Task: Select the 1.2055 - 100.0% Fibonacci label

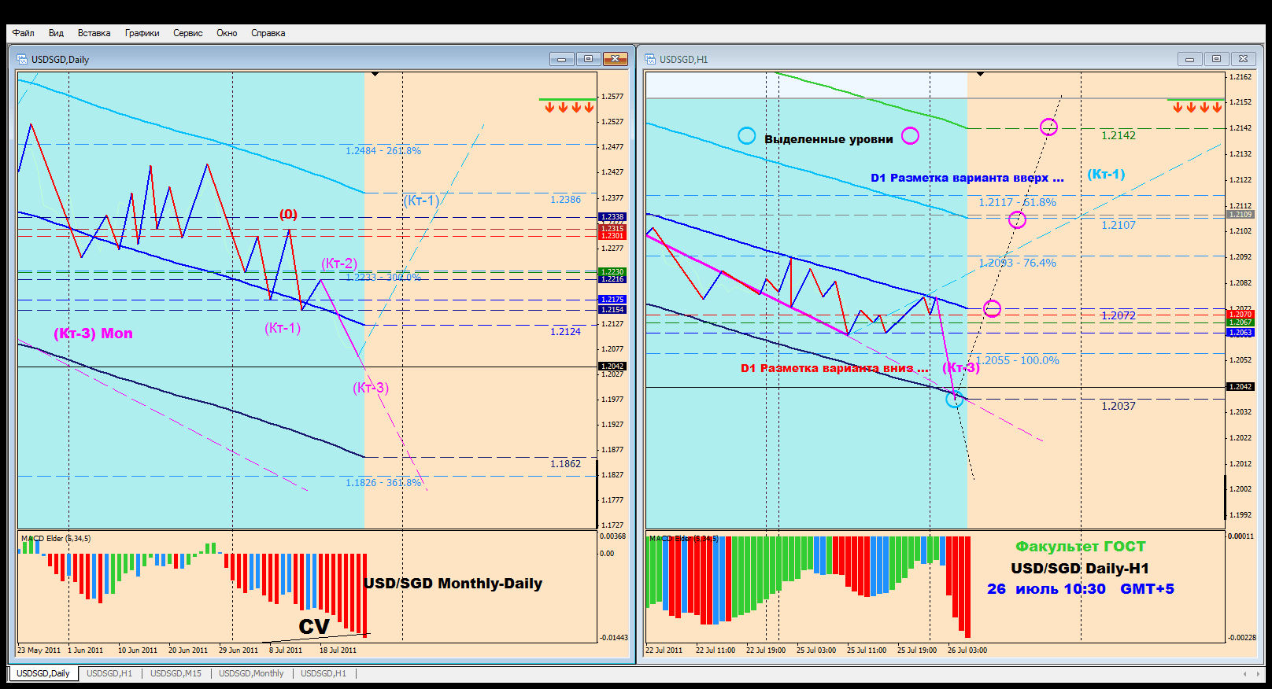Action: (1018, 360)
